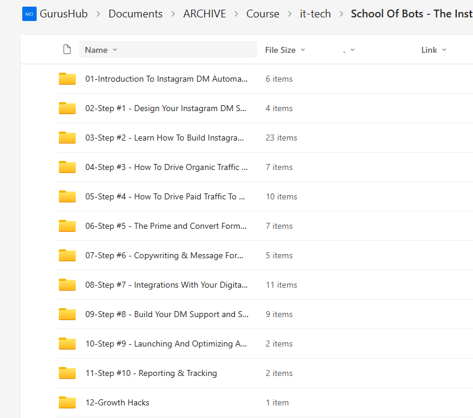Open GurusHub site home link
Viewport: 473px width, 418px height.
[x=64, y=14]
